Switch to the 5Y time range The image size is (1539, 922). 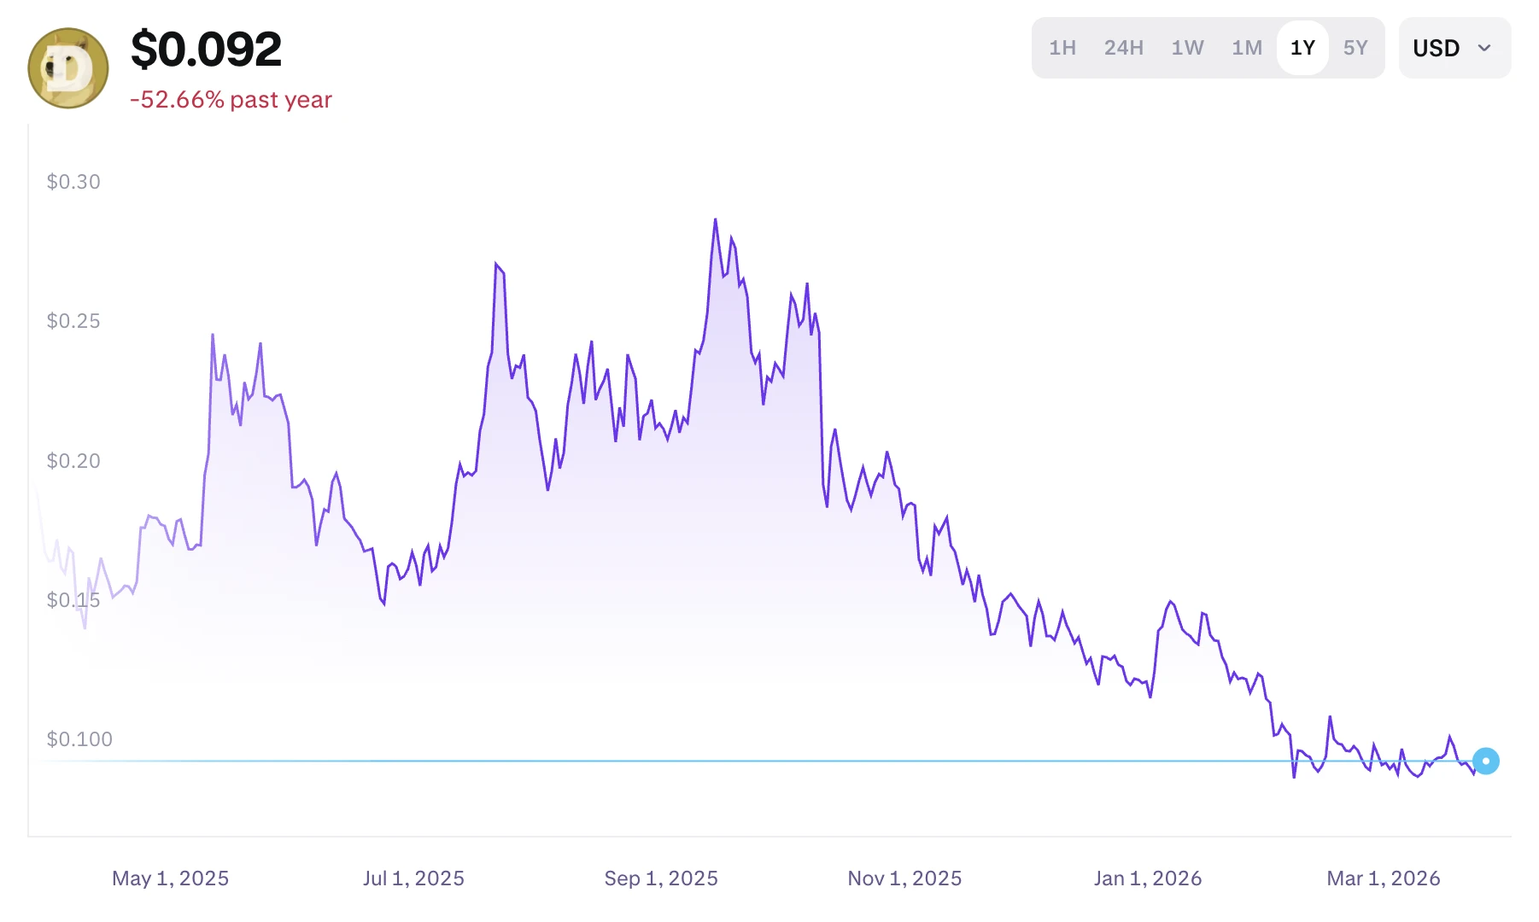tap(1355, 48)
